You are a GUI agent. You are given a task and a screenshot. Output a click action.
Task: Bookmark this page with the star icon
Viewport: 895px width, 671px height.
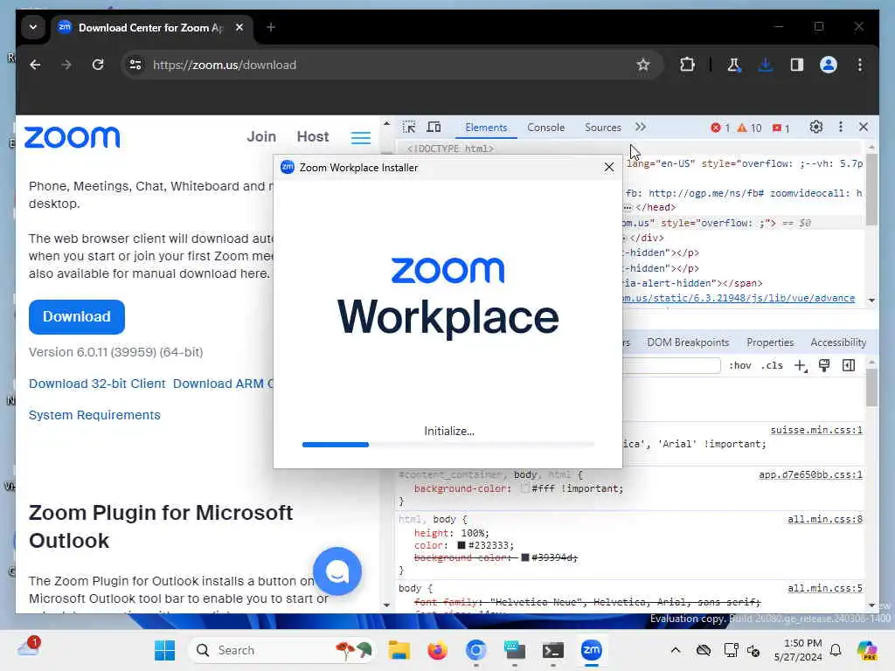pos(643,65)
